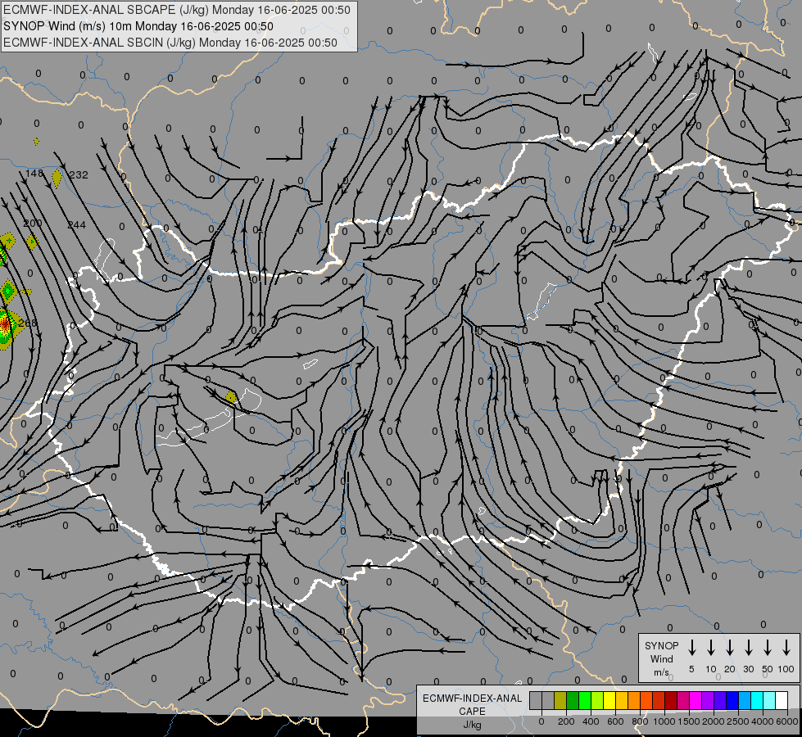The width and height of the screenshot is (802, 737).
Task: Click the olive CAPE diamond beside value 232
Action: [x=57, y=178]
